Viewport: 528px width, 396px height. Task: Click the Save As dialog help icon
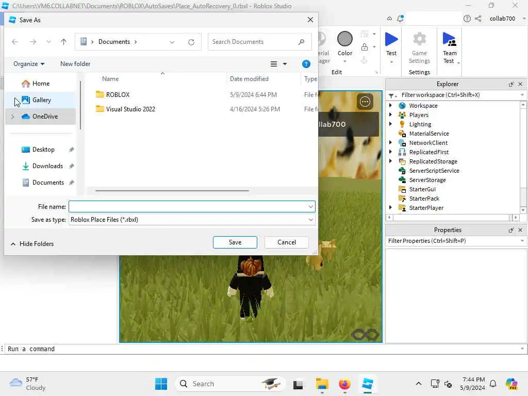pyautogui.click(x=306, y=64)
